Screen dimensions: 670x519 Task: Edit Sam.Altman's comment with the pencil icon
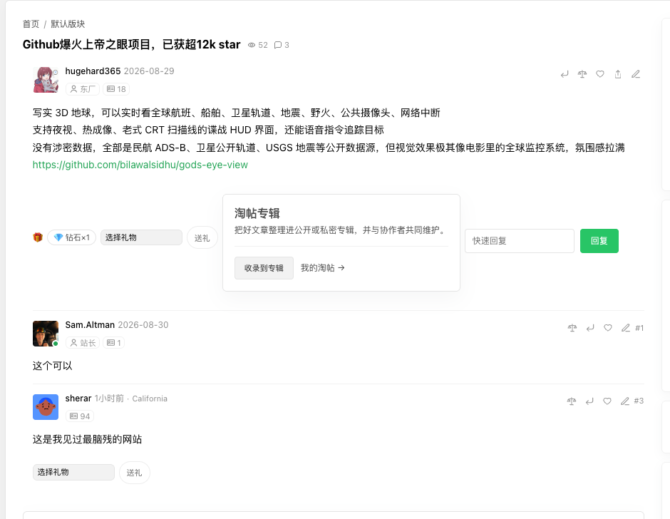pyautogui.click(x=626, y=328)
